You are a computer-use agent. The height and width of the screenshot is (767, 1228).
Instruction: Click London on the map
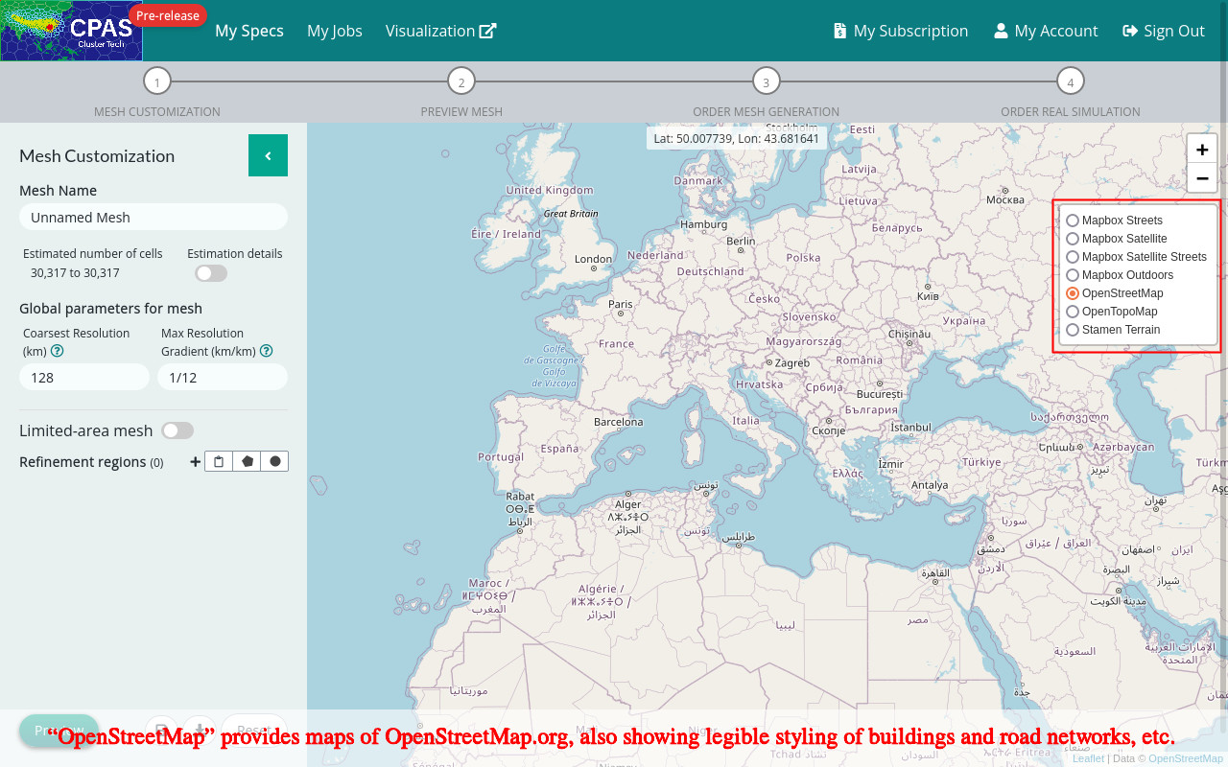[x=593, y=259]
